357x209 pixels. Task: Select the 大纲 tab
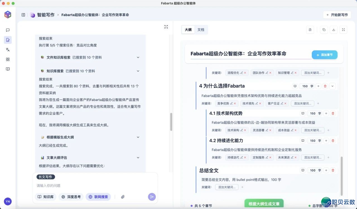tap(188, 30)
